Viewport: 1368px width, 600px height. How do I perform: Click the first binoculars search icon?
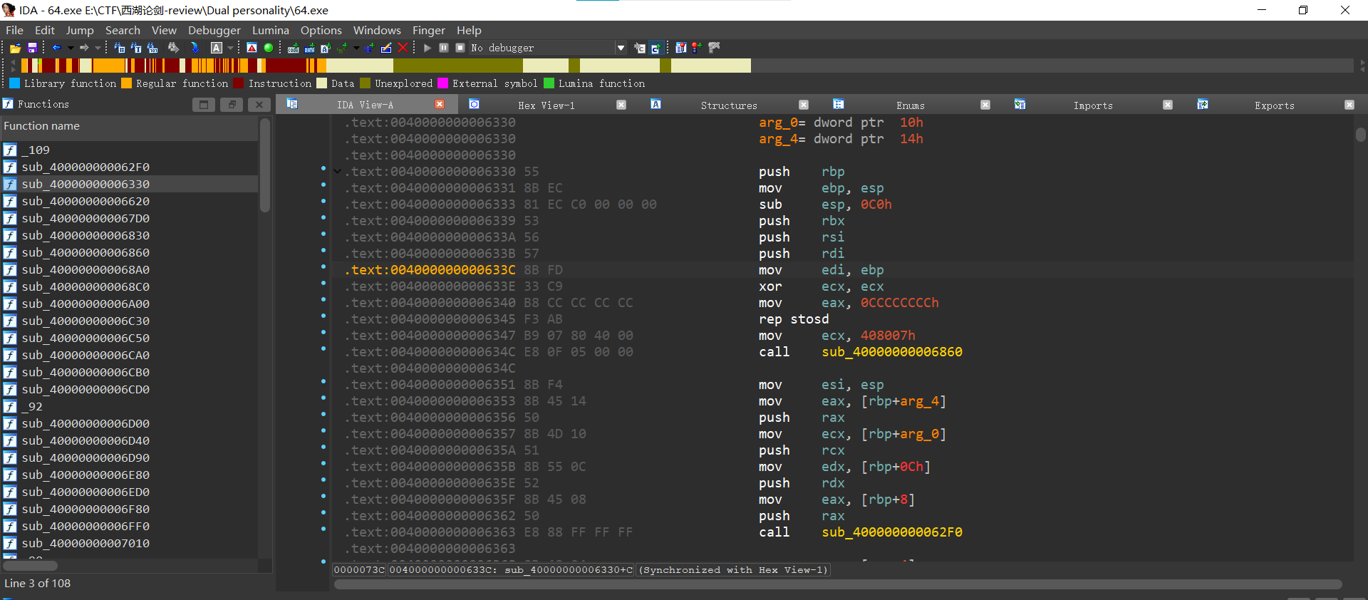pyautogui.click(x=120, y=48)
